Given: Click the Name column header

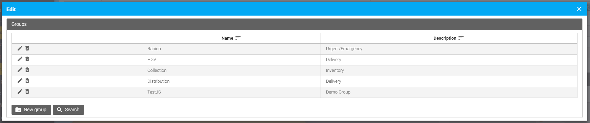Looking at the screenshot, I should [231, 38].
